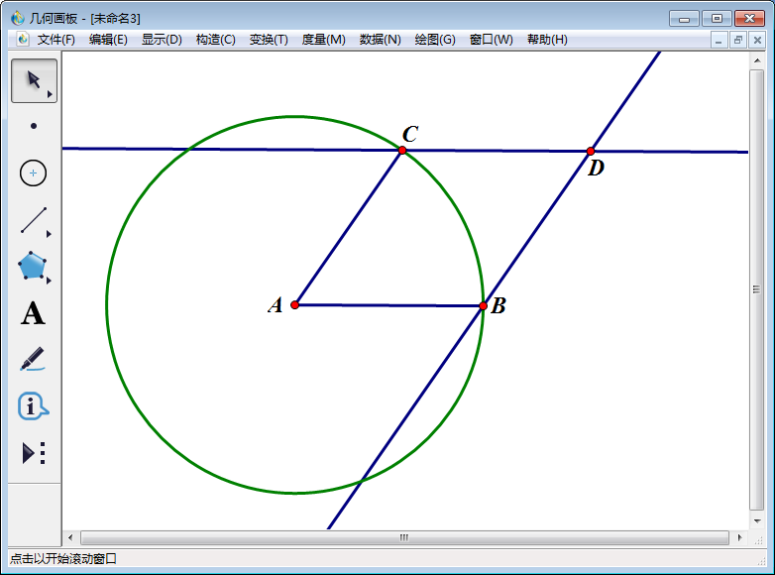Click red point C on circle
The image size is (775, 575).
pyautogui.click(x=402, y=150)
